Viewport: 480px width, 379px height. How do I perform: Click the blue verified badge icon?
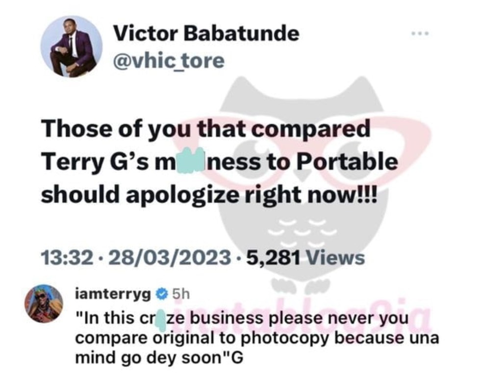(x=162, y=294)
